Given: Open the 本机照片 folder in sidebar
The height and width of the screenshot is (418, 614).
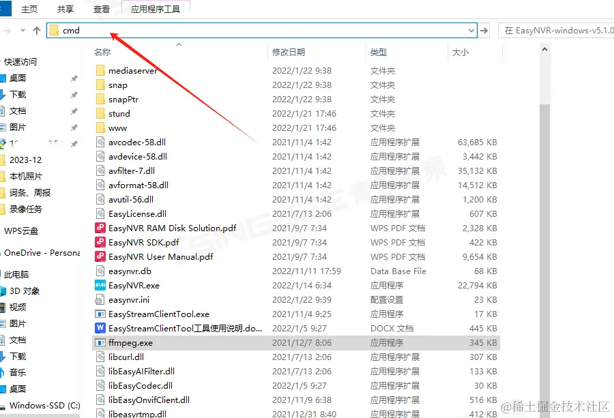Looking at the screenshot, I should click(25, 177).
